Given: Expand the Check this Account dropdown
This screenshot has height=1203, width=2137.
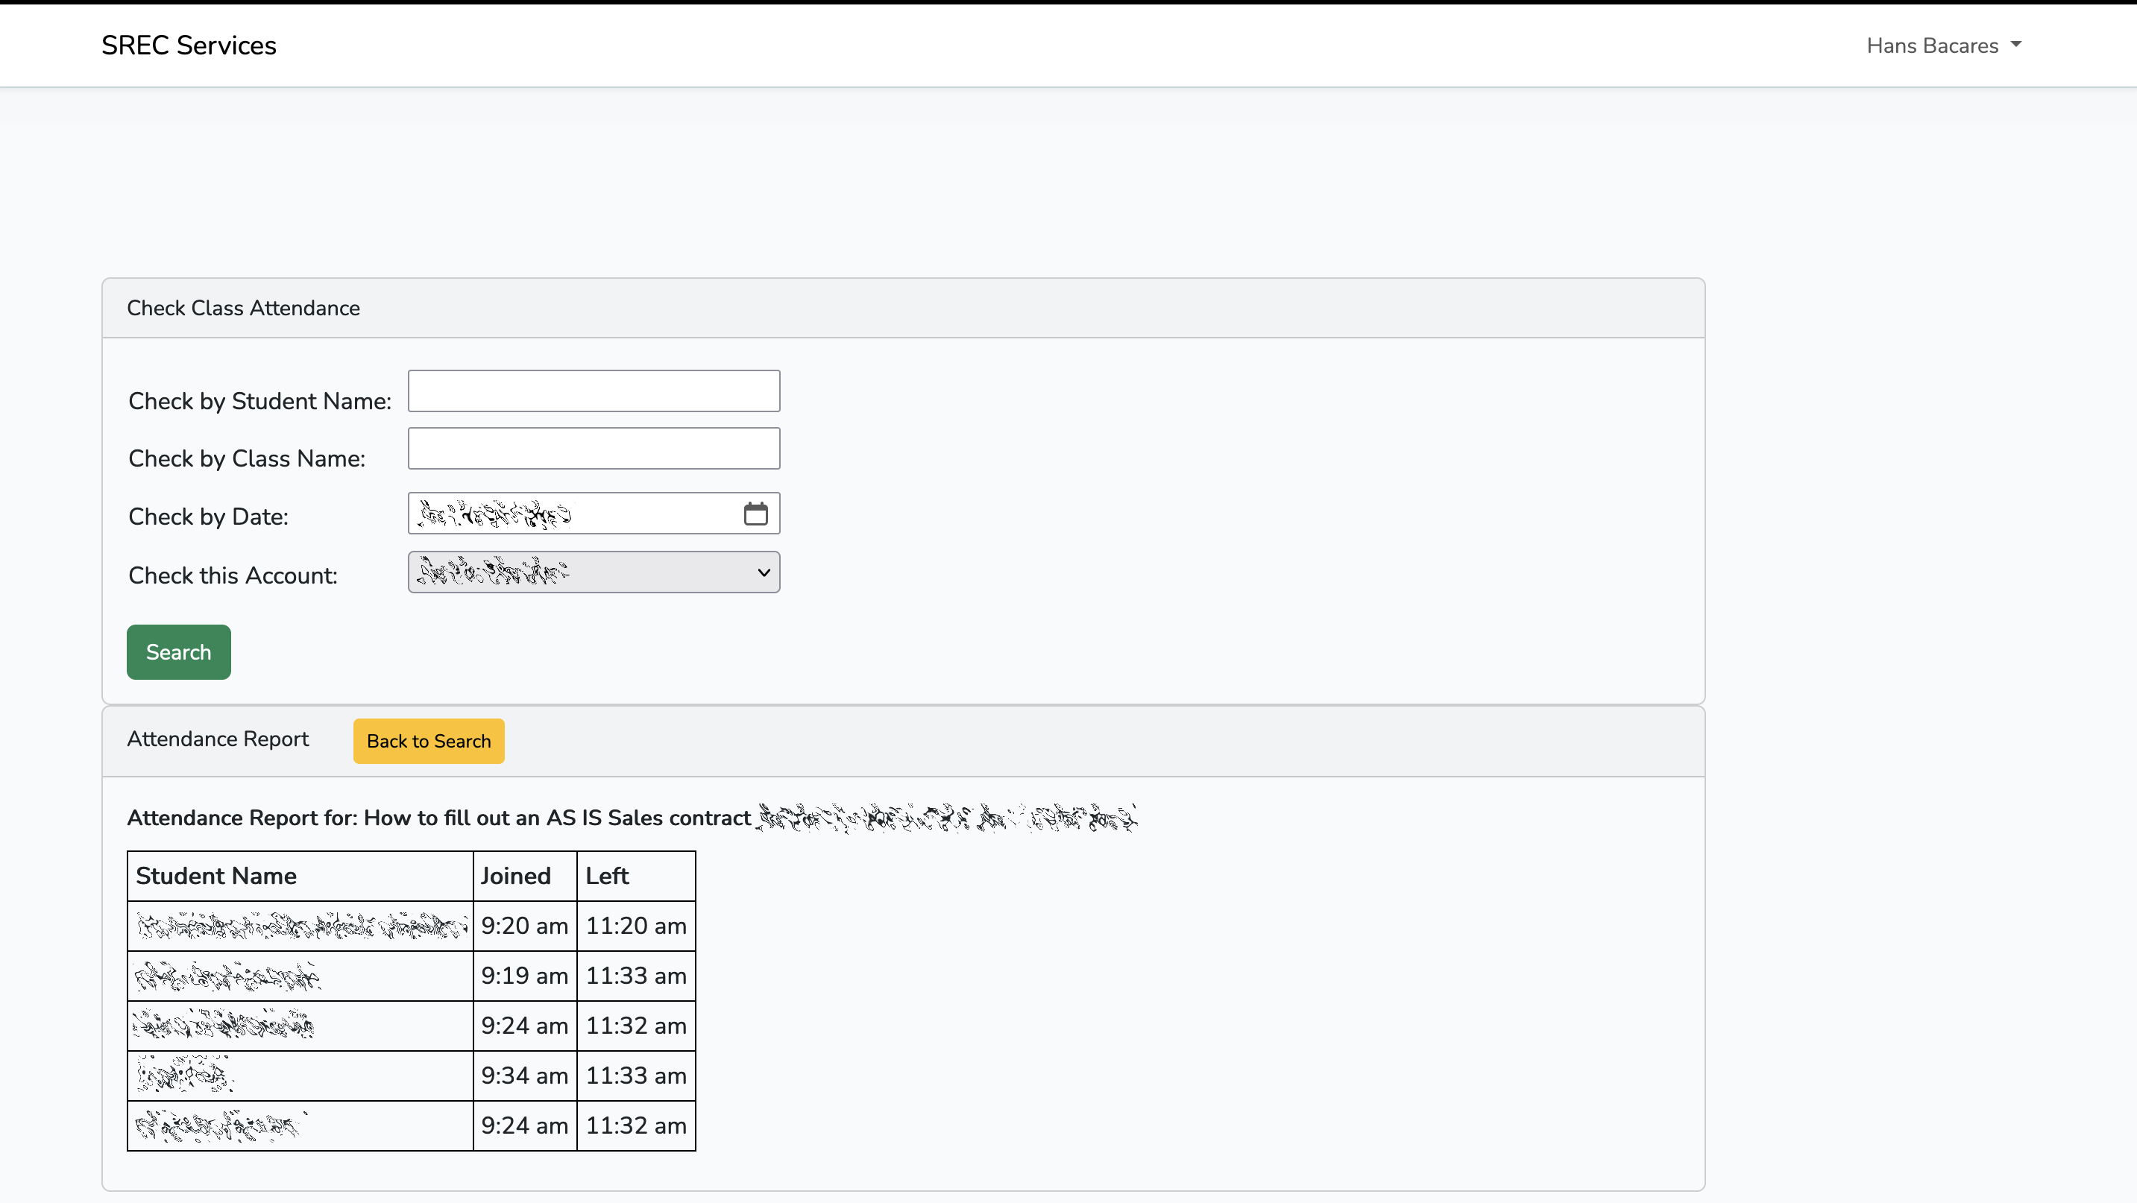Looking at the screenshot, I should click(x=593, y=572).
